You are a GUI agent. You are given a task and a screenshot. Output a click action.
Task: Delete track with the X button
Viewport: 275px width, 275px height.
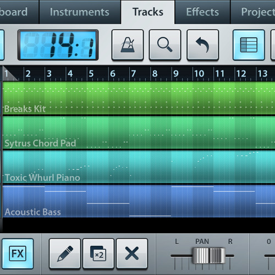coord(132,254)
